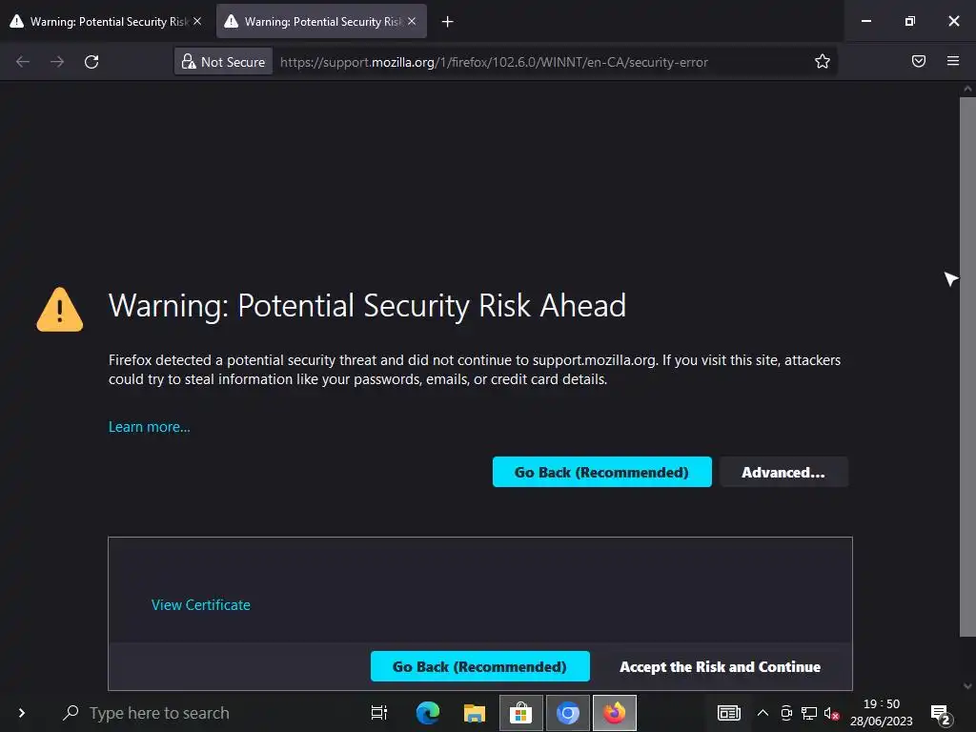
Task: Click the lower Go Back (Recommended) button
Action: point(480,666)
